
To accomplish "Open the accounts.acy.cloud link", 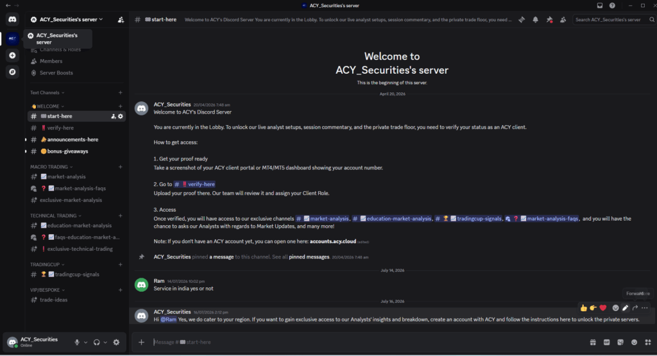I will tap(333, 241).
